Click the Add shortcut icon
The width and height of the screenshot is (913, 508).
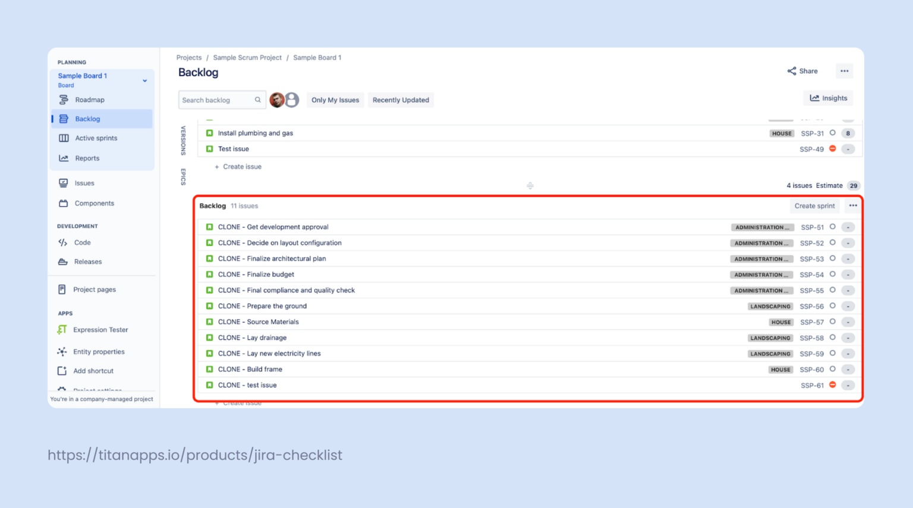coord(62,371)
